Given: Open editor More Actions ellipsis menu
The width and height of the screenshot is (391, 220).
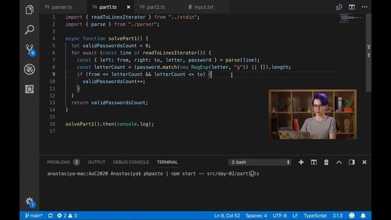Looking at the screenshot, I should click(x=364, y=7).
